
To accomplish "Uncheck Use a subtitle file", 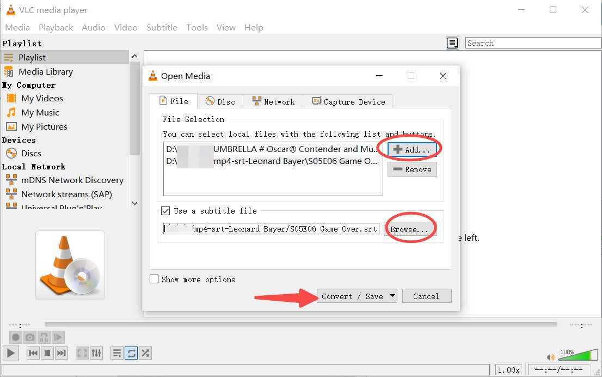I will tap(165, 211).
